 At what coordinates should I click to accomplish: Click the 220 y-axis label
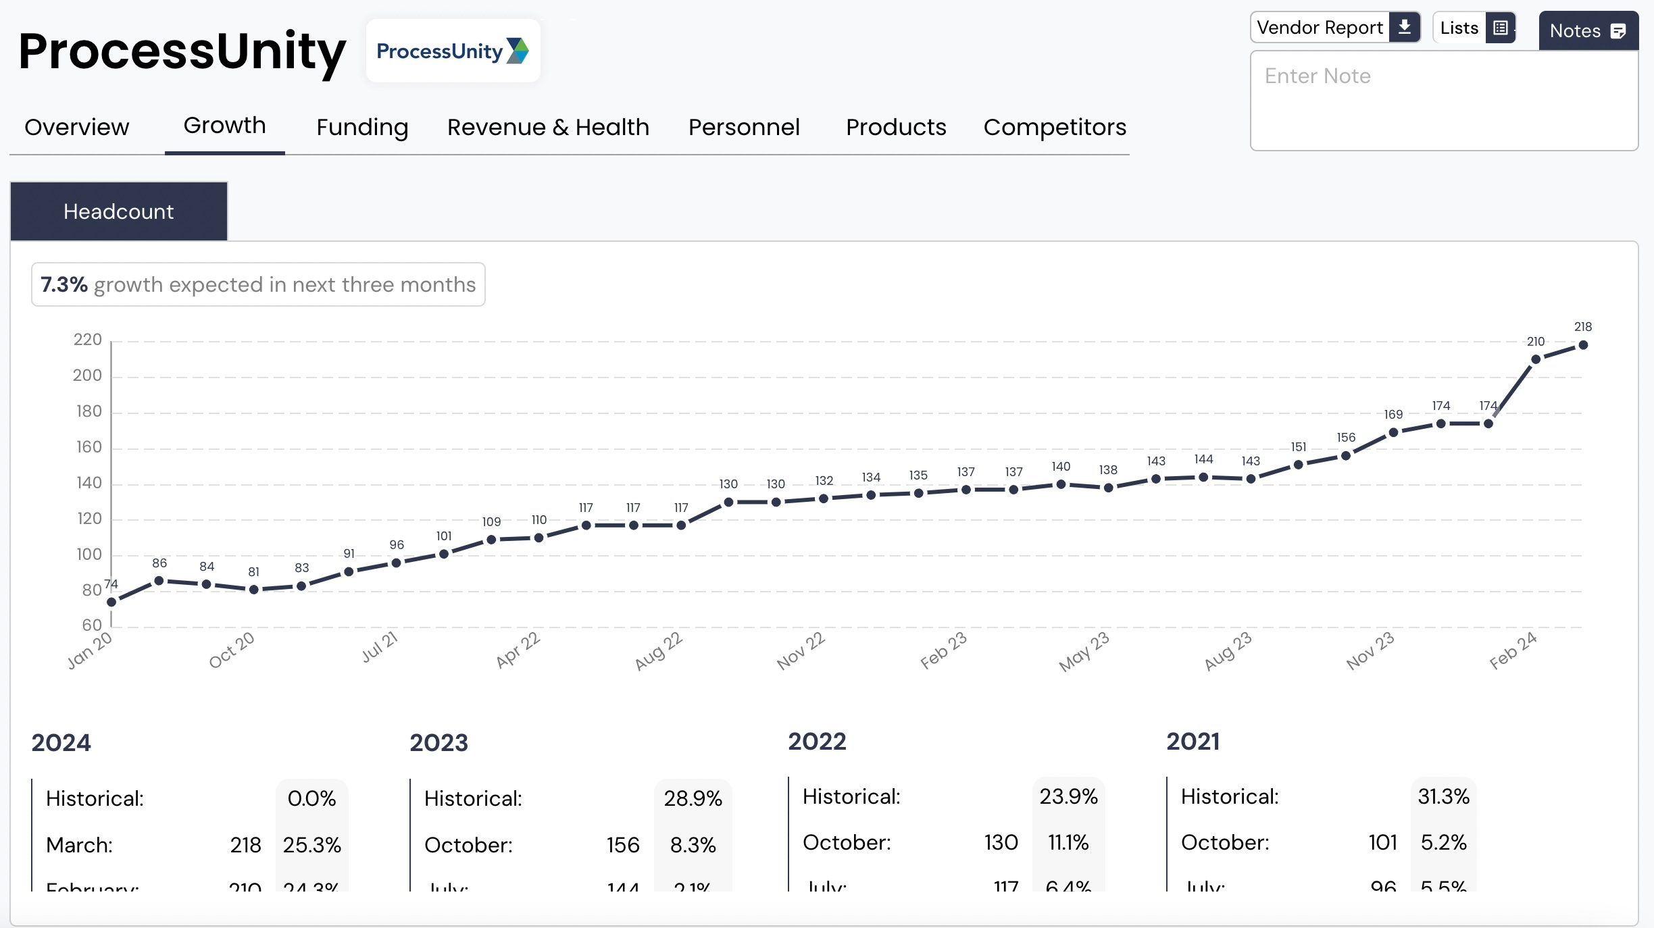pos(88,340)
